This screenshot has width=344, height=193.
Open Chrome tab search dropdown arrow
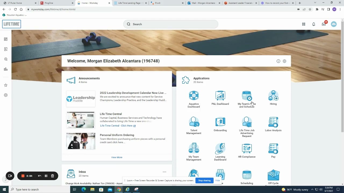pyautogui.click(x=315, y=3)
